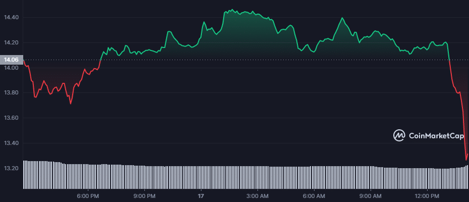This screenshot has width=469, height=202.
Task: Click the 14.06 opening price label
Action: (11, 60)
